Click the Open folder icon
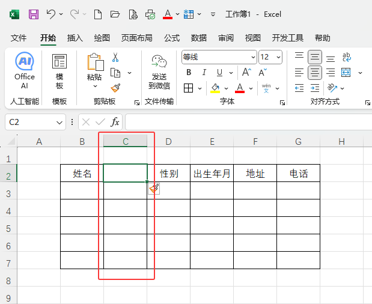Image resolution: width=372 pixels, height=304 pixels. pyautogui.click(x=115, y=14)
